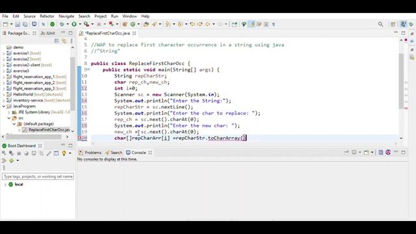Toggle Link with Editor in Package Explorer
The image size is (416, 234).
[x=64, y=41]
